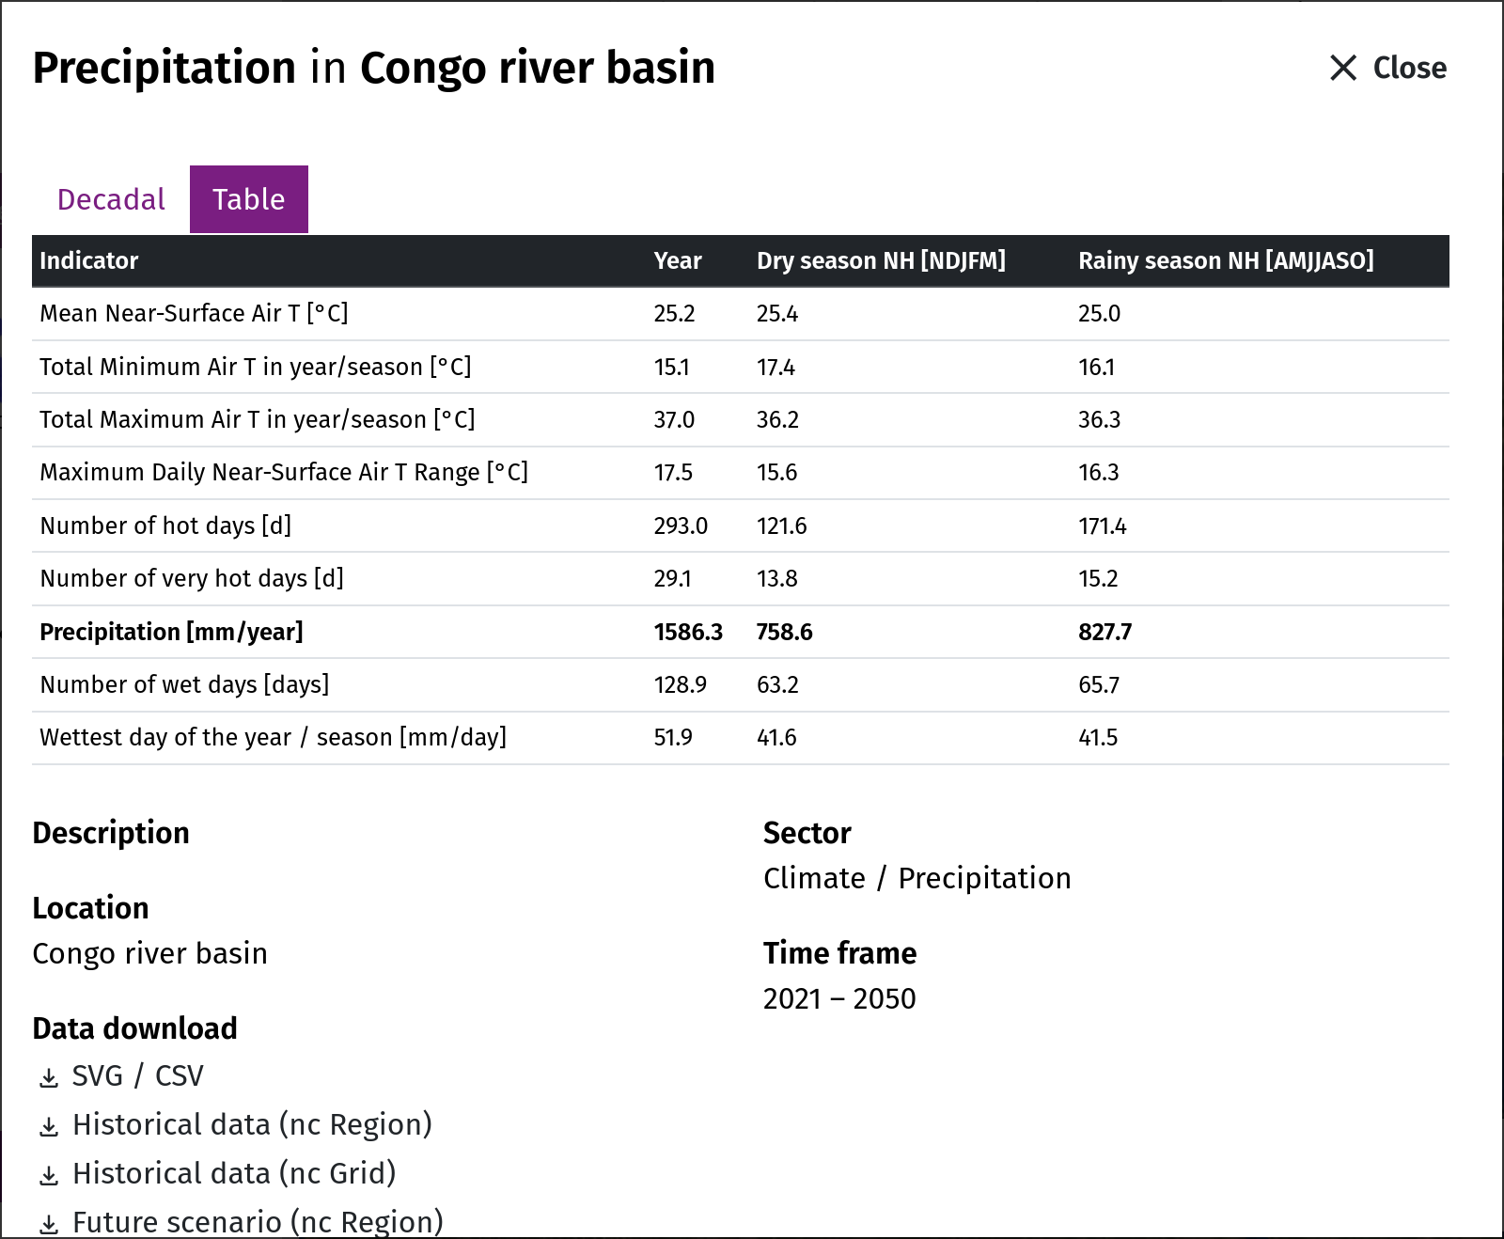1504x1239 pixels.
Task: Click the Description heading
Action: (x=111, y=833)
